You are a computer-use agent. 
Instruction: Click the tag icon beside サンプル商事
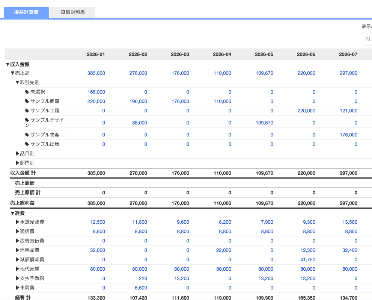(27, 101)
